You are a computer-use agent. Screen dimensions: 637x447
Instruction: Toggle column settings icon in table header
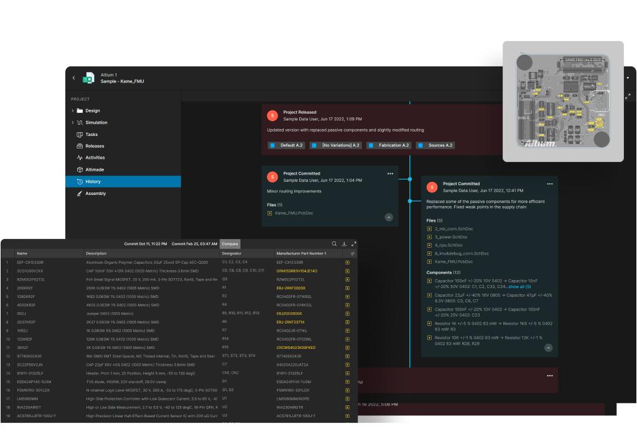[353, 253]
